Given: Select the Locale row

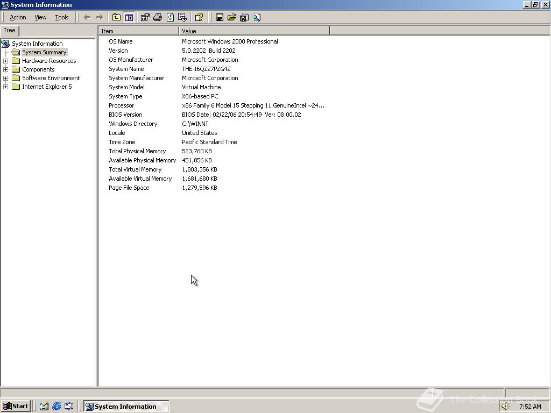Looking at the screenshot, I should point(214,133).
